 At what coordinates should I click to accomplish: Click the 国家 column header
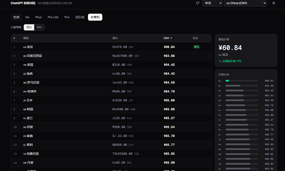(x=26, y=38)
